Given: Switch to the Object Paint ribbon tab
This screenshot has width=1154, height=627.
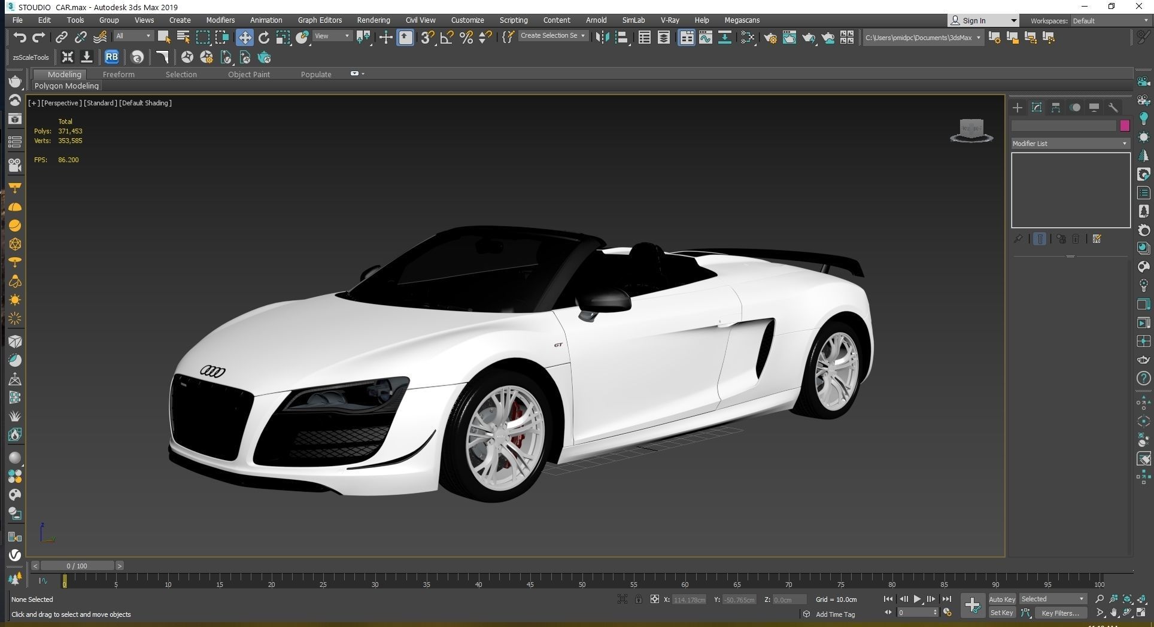Looking at the screenshot, I should (x=249, y=74).
